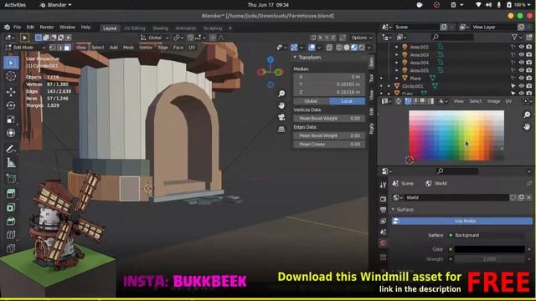
Task: Open the viewport shading options dropdown
Action: coord(369,48)
